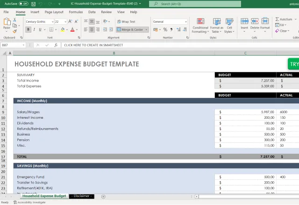299x205 pixels.
Task: Click the Increase Font Size icon
Action: tap(70, 21)
